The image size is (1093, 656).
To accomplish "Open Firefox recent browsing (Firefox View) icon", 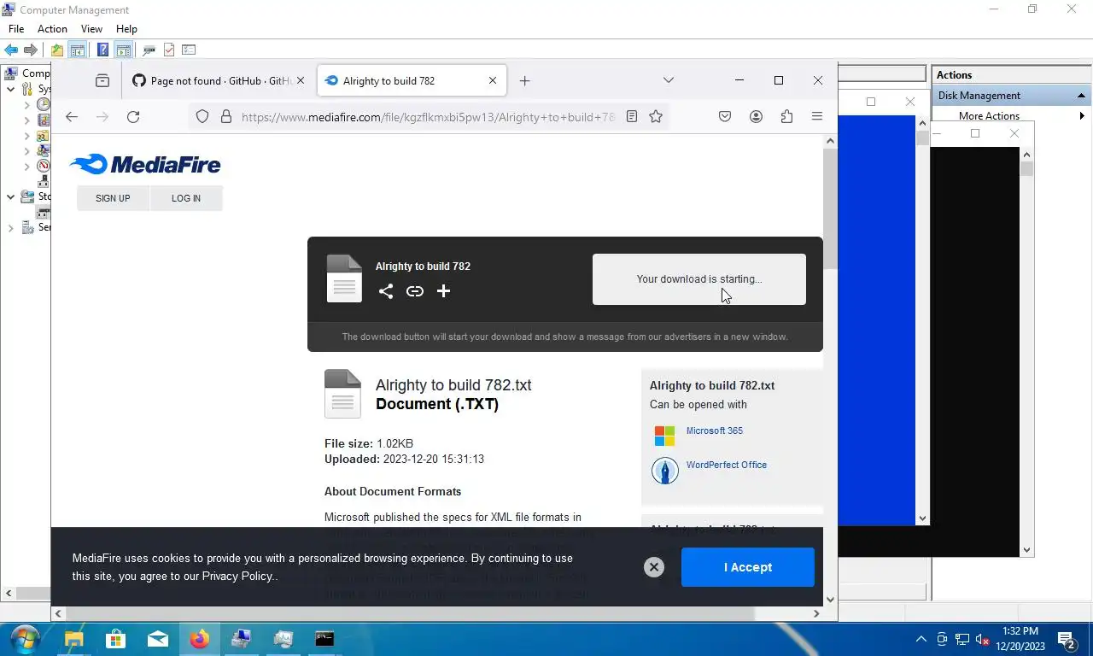I will pyautogui.click(x=102, y=80).
